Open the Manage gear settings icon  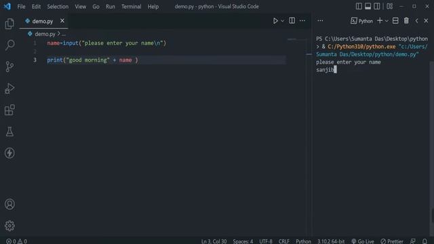click(9, 226)
